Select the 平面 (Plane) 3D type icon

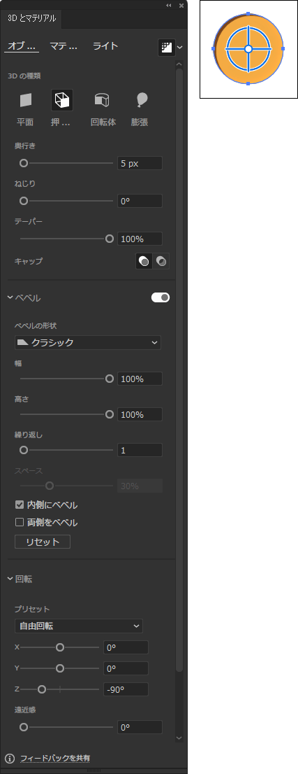coord(25,100)
